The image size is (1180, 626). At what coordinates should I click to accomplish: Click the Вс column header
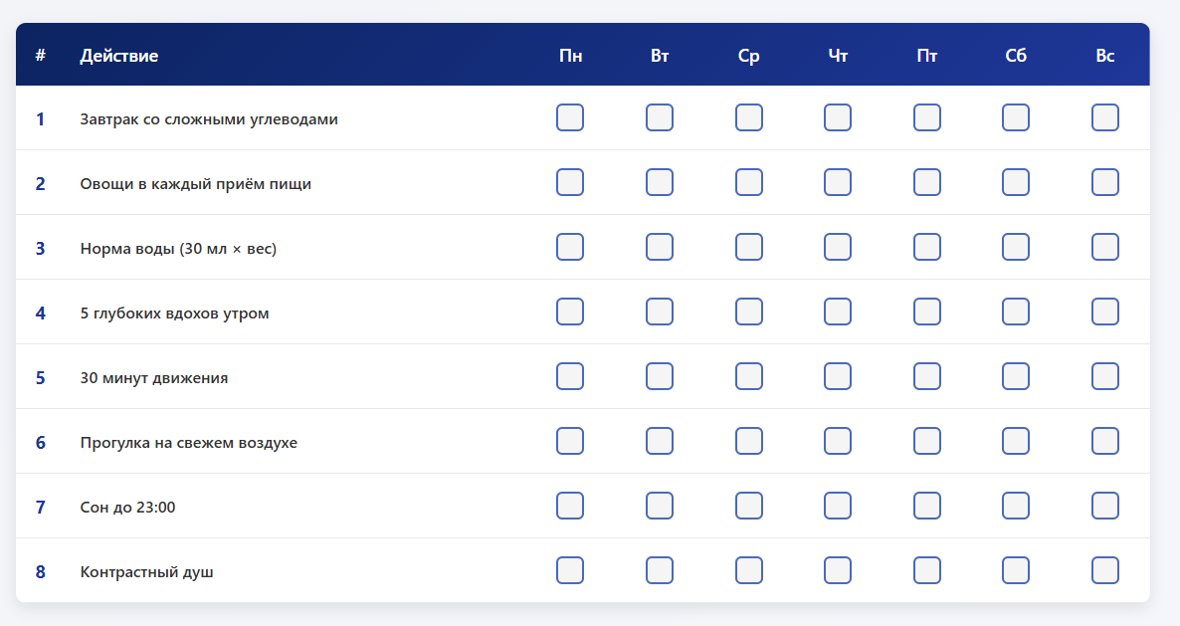(1105, 56)
